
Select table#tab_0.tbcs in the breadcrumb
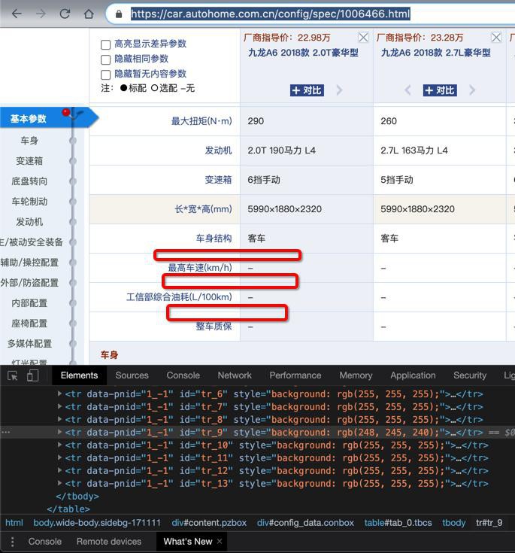click(398, 523)
